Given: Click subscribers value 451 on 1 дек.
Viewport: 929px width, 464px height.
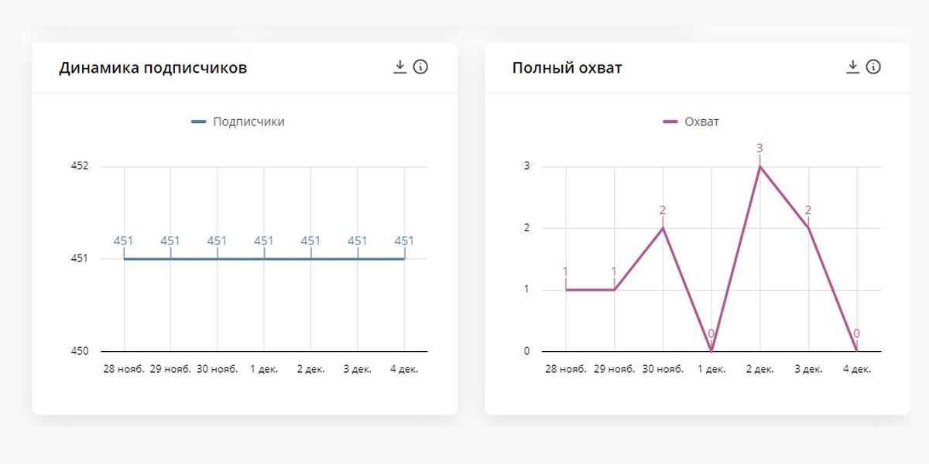Looking at the screenshot, I should (264, 241).
